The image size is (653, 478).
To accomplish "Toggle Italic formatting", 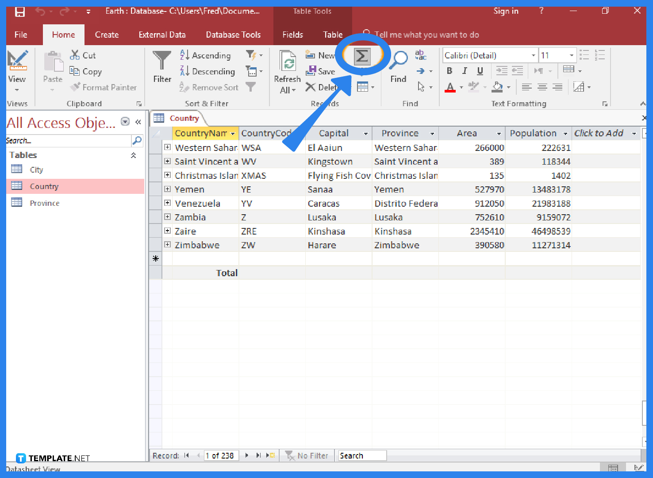I will pyautogui.click(x=464, y=70).
